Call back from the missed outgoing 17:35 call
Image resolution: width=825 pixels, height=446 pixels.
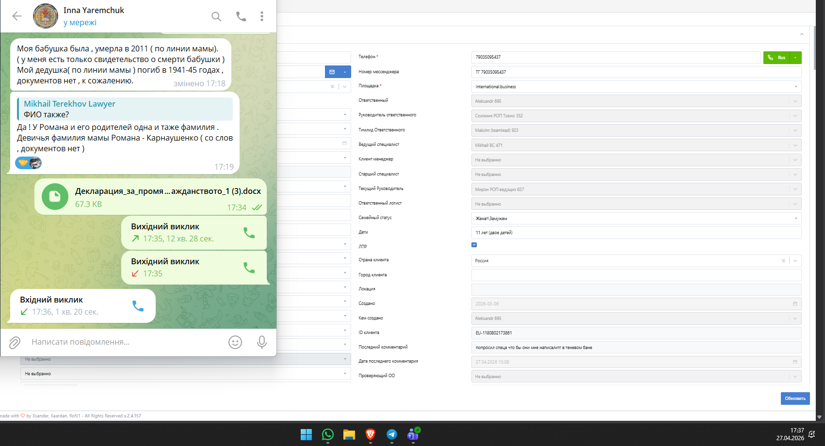[x=249, y=268]
